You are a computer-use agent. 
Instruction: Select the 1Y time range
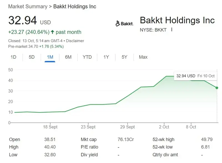click(105, 57)
